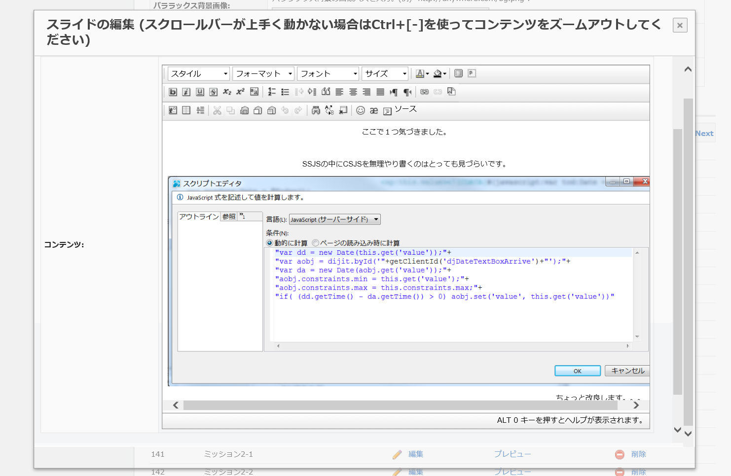Screen dimensions: 731x476
Task: Click the dialog's outer vertical scrollbar thumb
Action: click(x=688, y=261)
